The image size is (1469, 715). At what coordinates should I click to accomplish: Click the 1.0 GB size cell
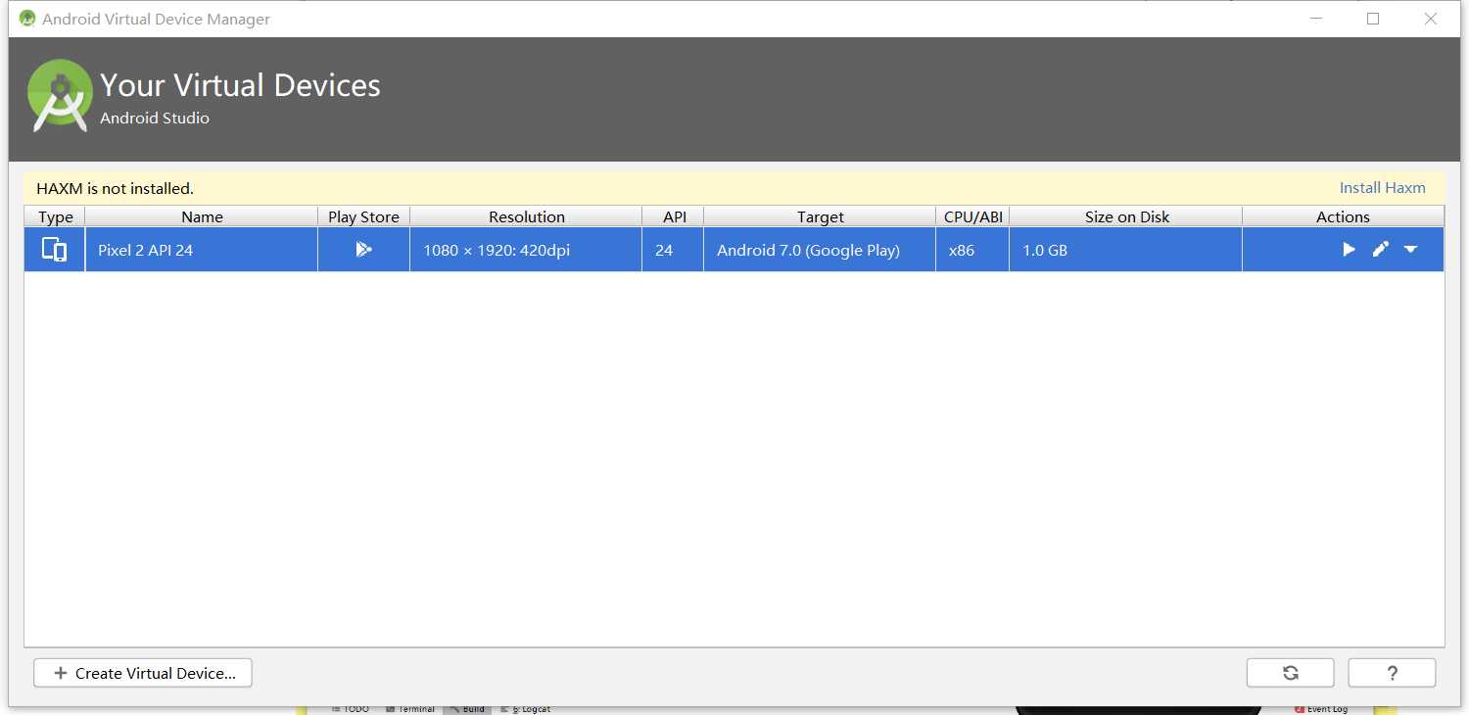coord(1126,250)
